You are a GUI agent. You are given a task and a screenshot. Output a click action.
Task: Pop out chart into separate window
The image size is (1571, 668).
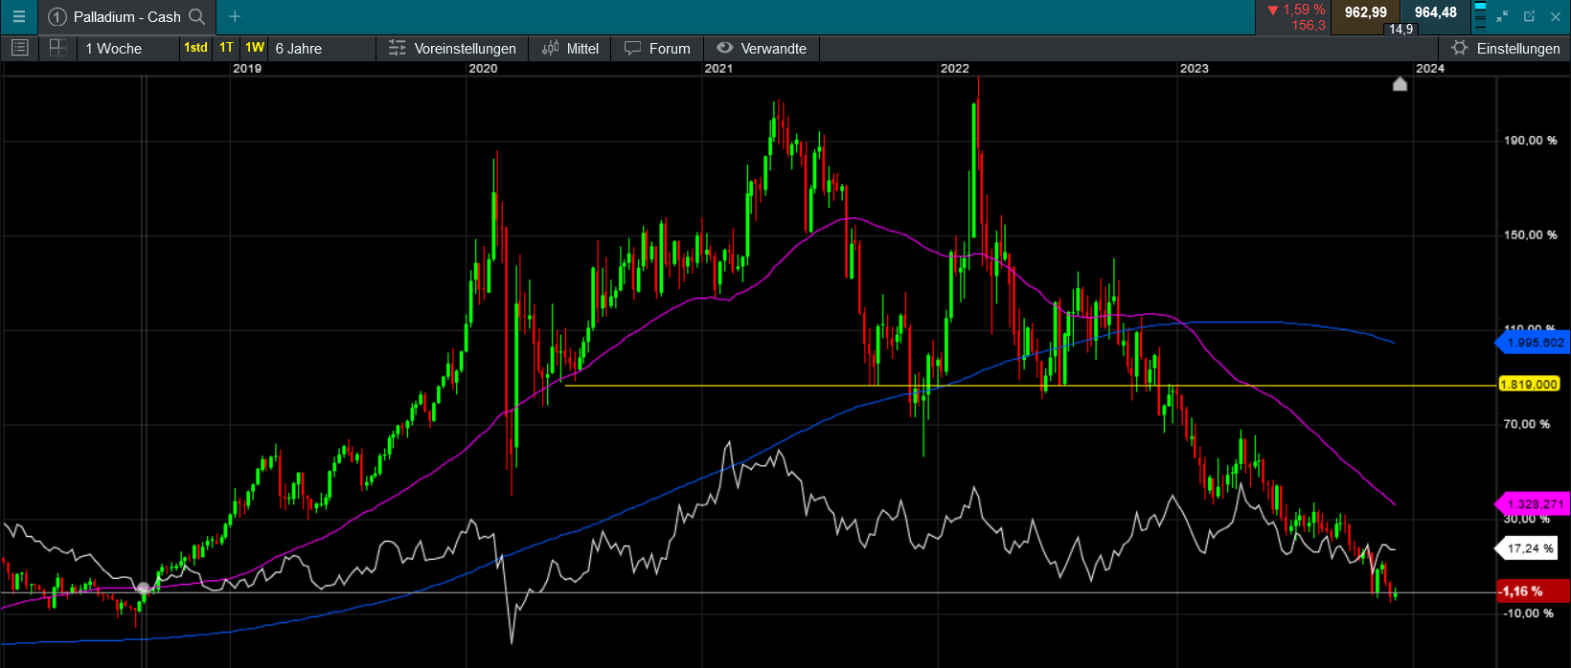1529,16
